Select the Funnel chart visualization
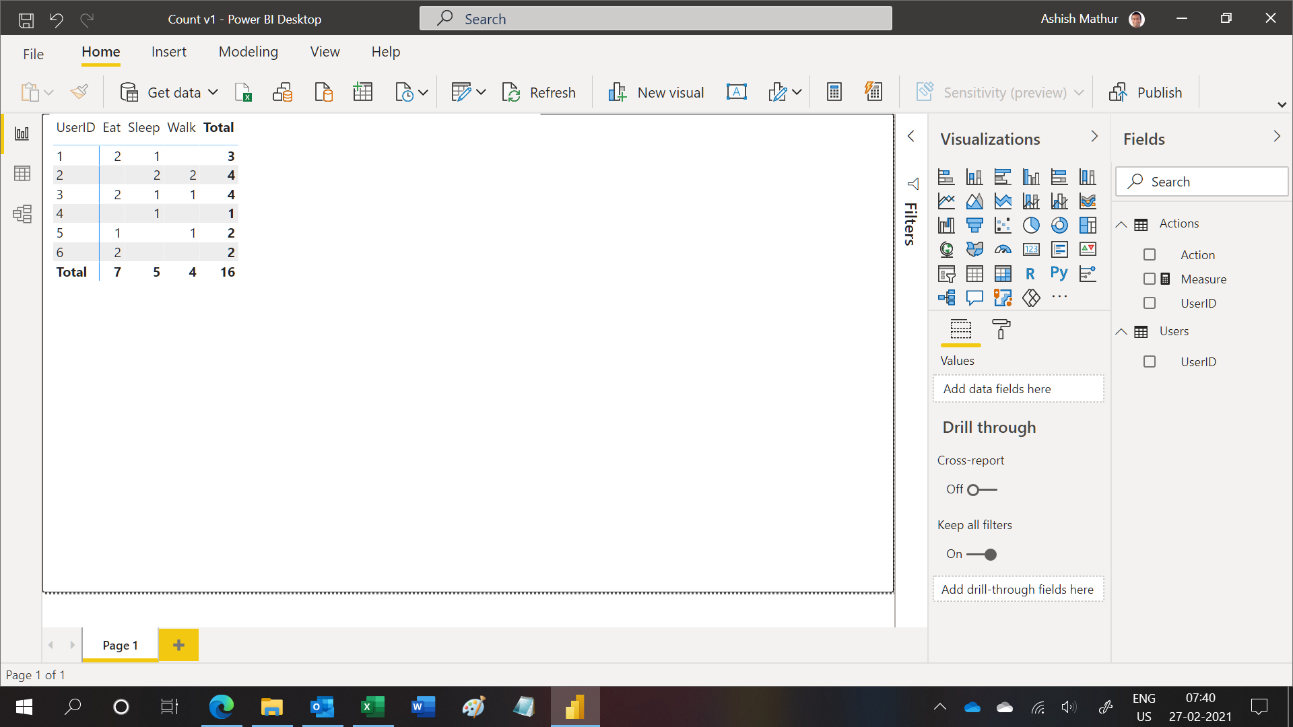The width and height of the screenshot is (1293, 727). (x=974, y=225)
